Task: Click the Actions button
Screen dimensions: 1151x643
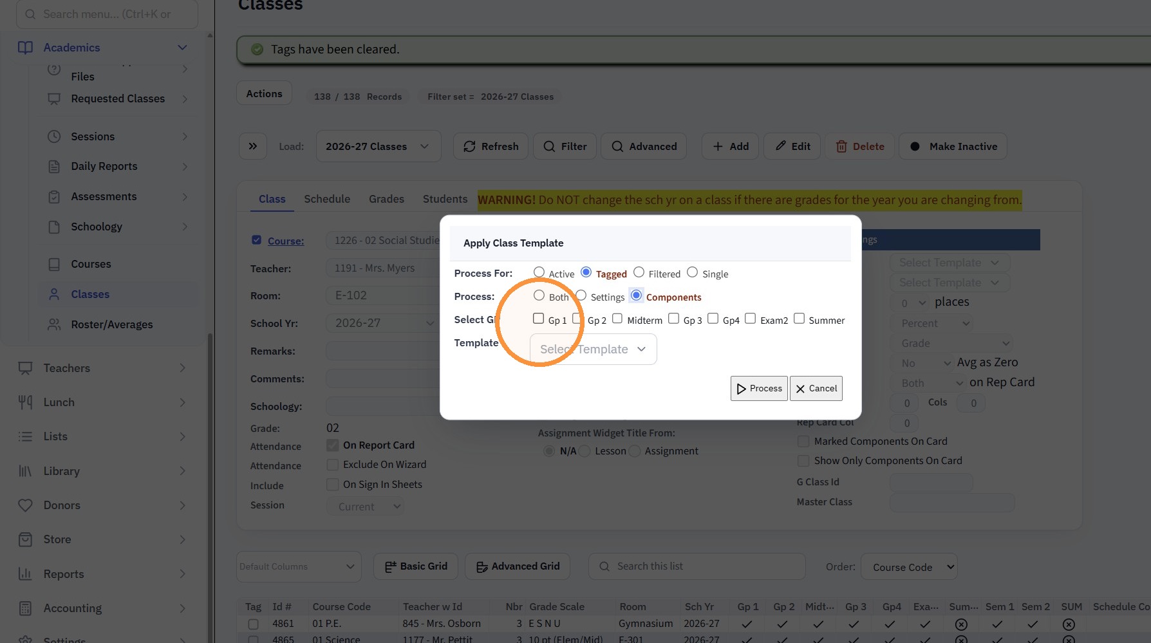Action: [x=264, y=94]
